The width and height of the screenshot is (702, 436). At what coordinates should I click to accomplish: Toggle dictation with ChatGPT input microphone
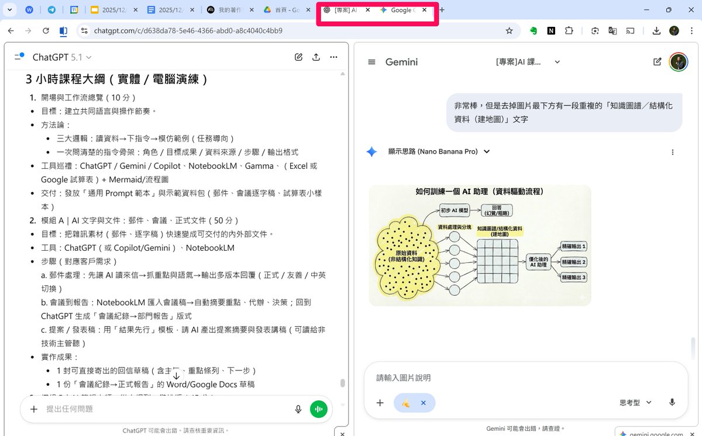298,409
